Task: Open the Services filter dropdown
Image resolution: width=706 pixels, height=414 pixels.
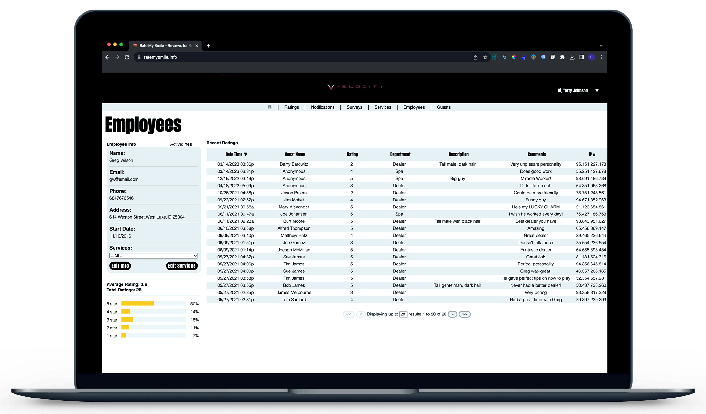Action: 153,256
